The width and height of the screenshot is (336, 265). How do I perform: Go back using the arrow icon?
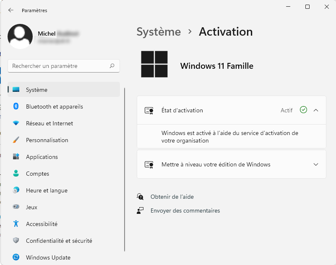click(x=11, y=10)
